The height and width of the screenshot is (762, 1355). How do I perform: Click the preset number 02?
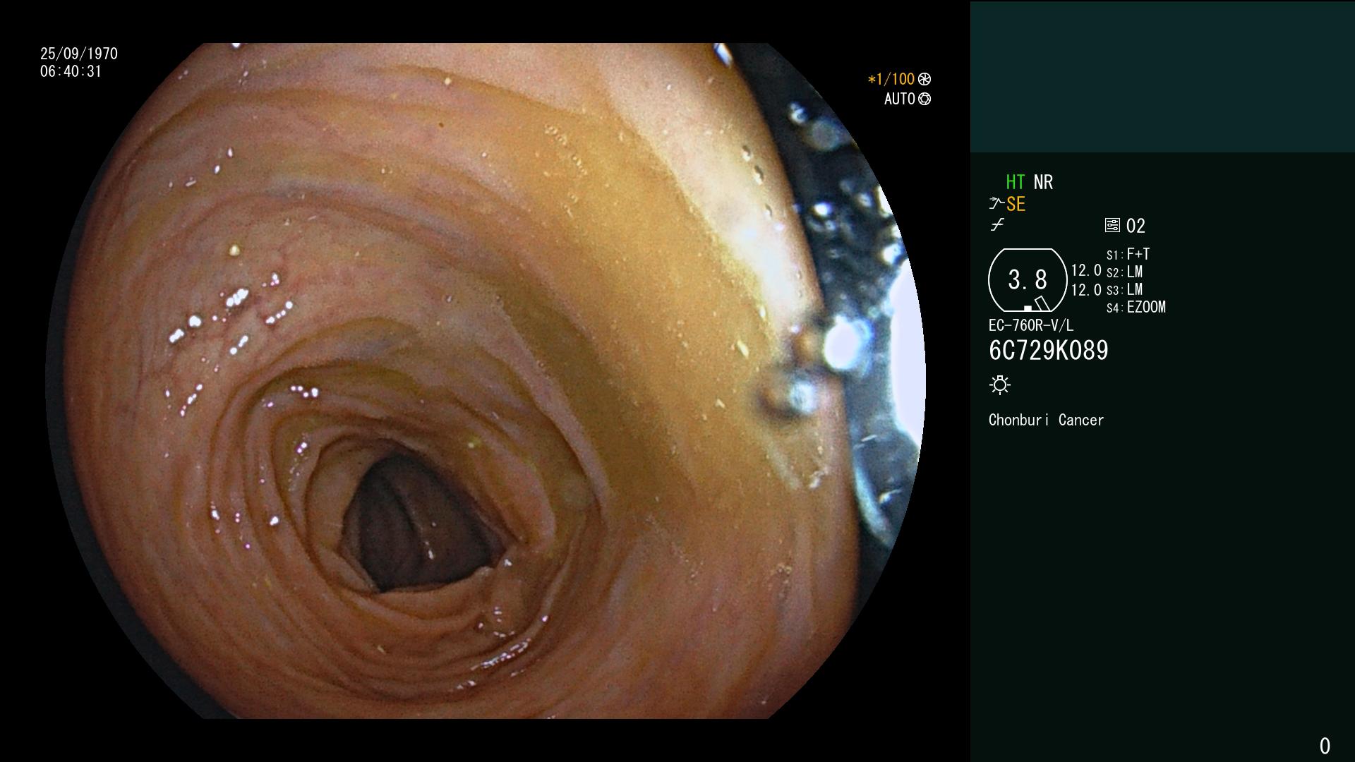coord(1136,226)
